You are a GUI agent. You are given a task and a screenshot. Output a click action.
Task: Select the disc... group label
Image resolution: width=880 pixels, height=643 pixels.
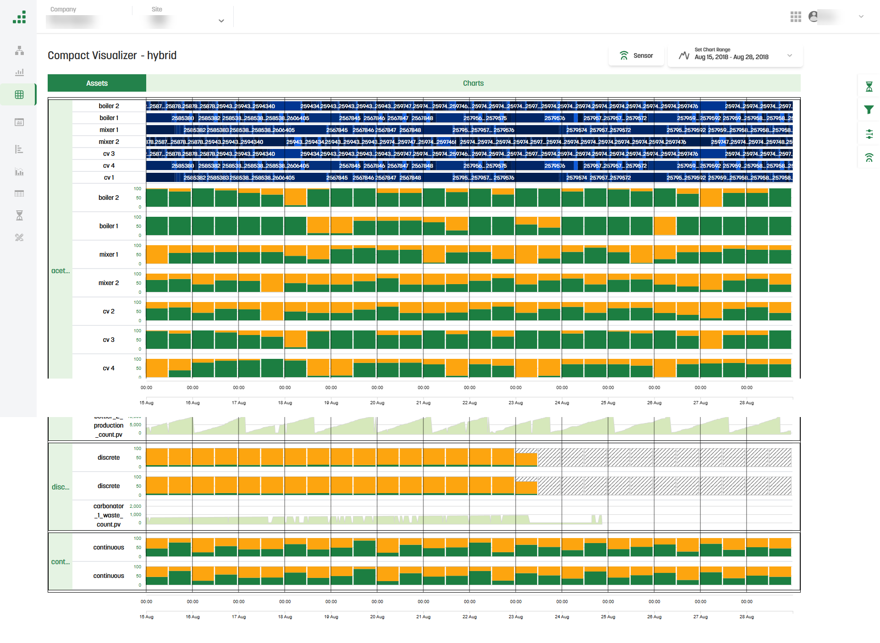point(60,487)
